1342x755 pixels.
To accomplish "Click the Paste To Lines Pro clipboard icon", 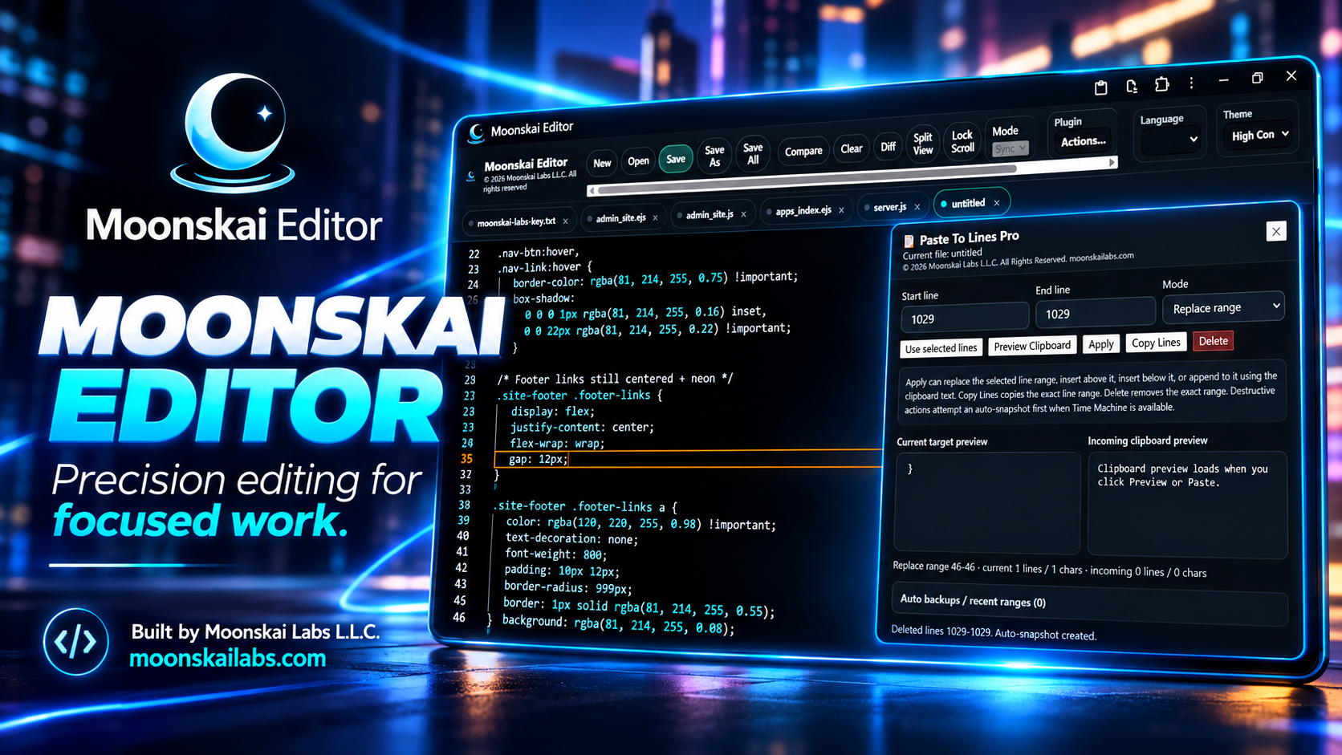I will click(x=909, y=241).
